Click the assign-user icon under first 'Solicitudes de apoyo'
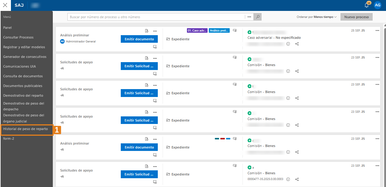 [x=62, y=68]
